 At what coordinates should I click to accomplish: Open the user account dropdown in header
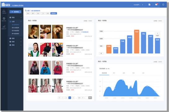pos(138,5)
